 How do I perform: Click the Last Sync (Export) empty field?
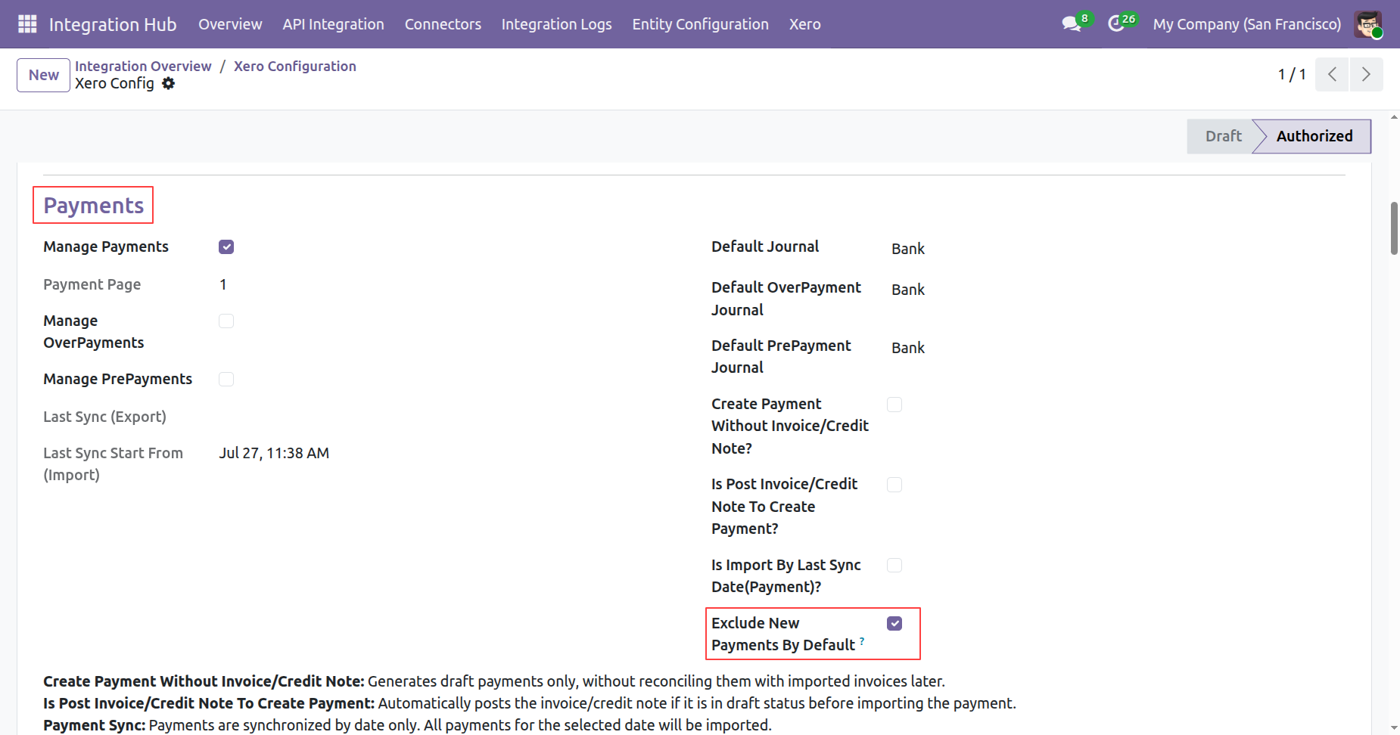pyautogui.click(x=443, y=417)
